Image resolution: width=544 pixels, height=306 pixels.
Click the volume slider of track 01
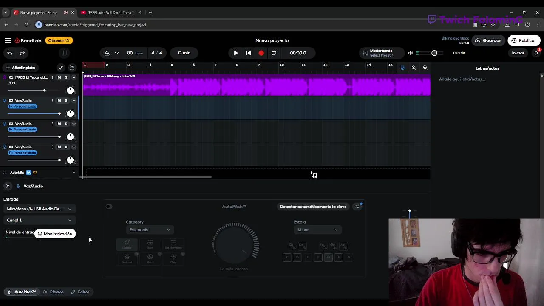(34, 91)
